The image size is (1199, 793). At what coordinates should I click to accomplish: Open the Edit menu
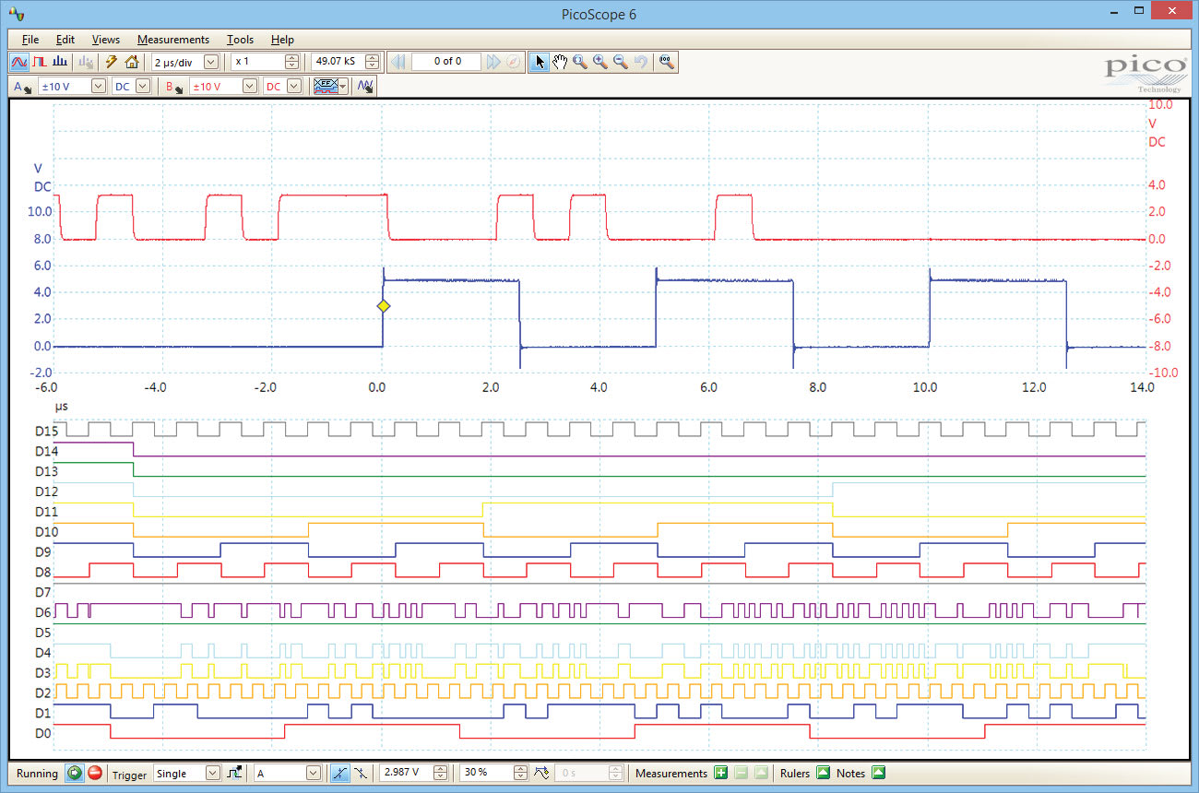(x=65, y=40)
